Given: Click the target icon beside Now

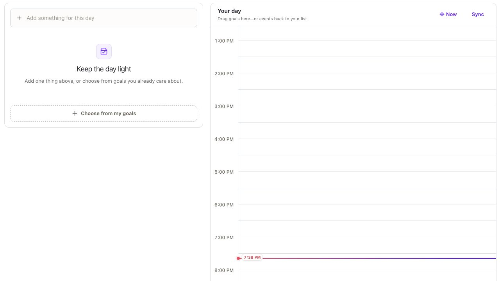Looking at the screenshot, I should point(442,14).
